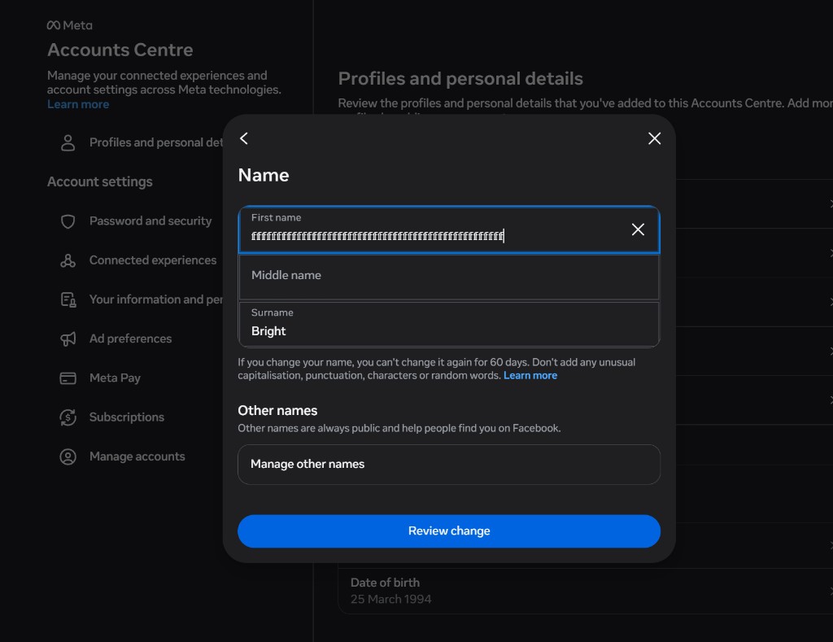This screenshot has width=833, height=642.
Task: Click into the Middle name field
Action: [449, 277]
